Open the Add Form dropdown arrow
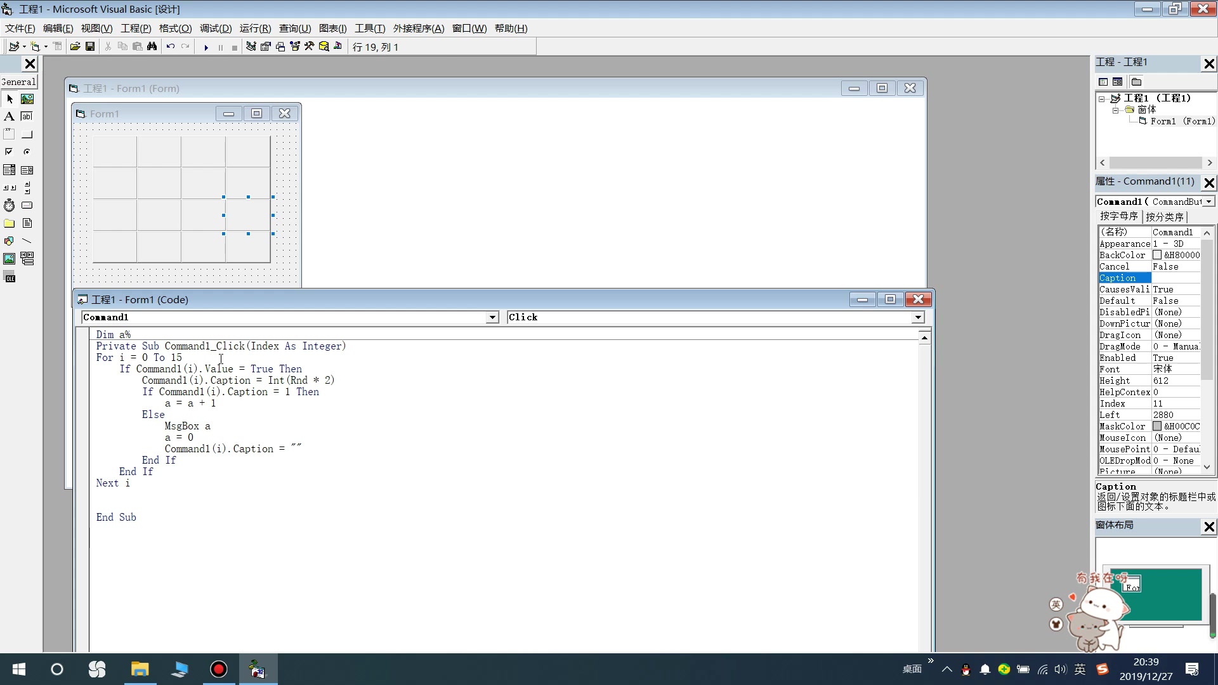This screenshot has height=685, width=1218. [46, 47]
